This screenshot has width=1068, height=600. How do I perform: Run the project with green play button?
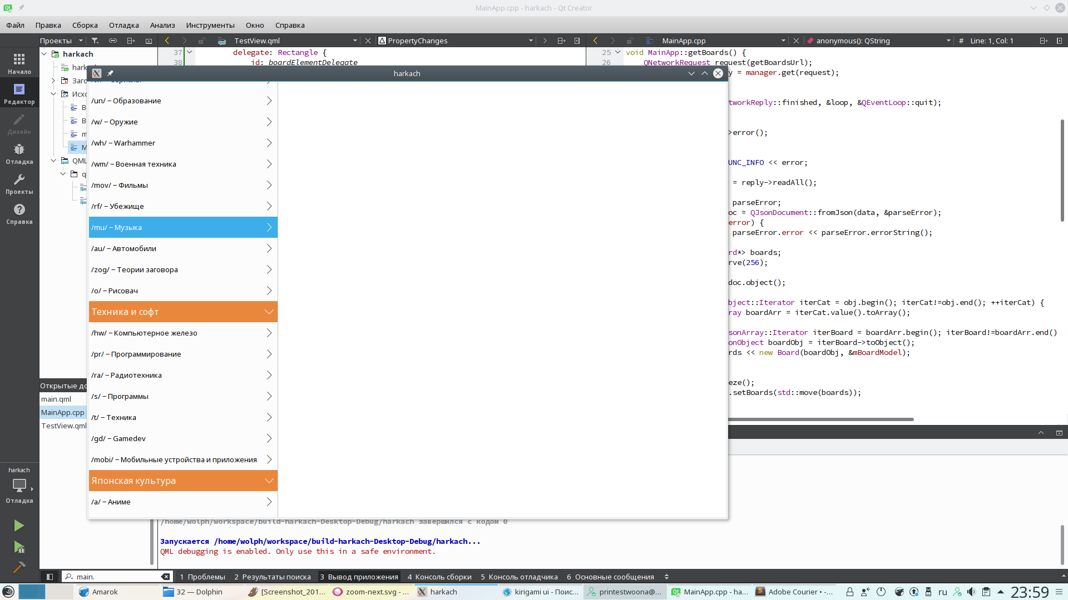pos(19,526)
